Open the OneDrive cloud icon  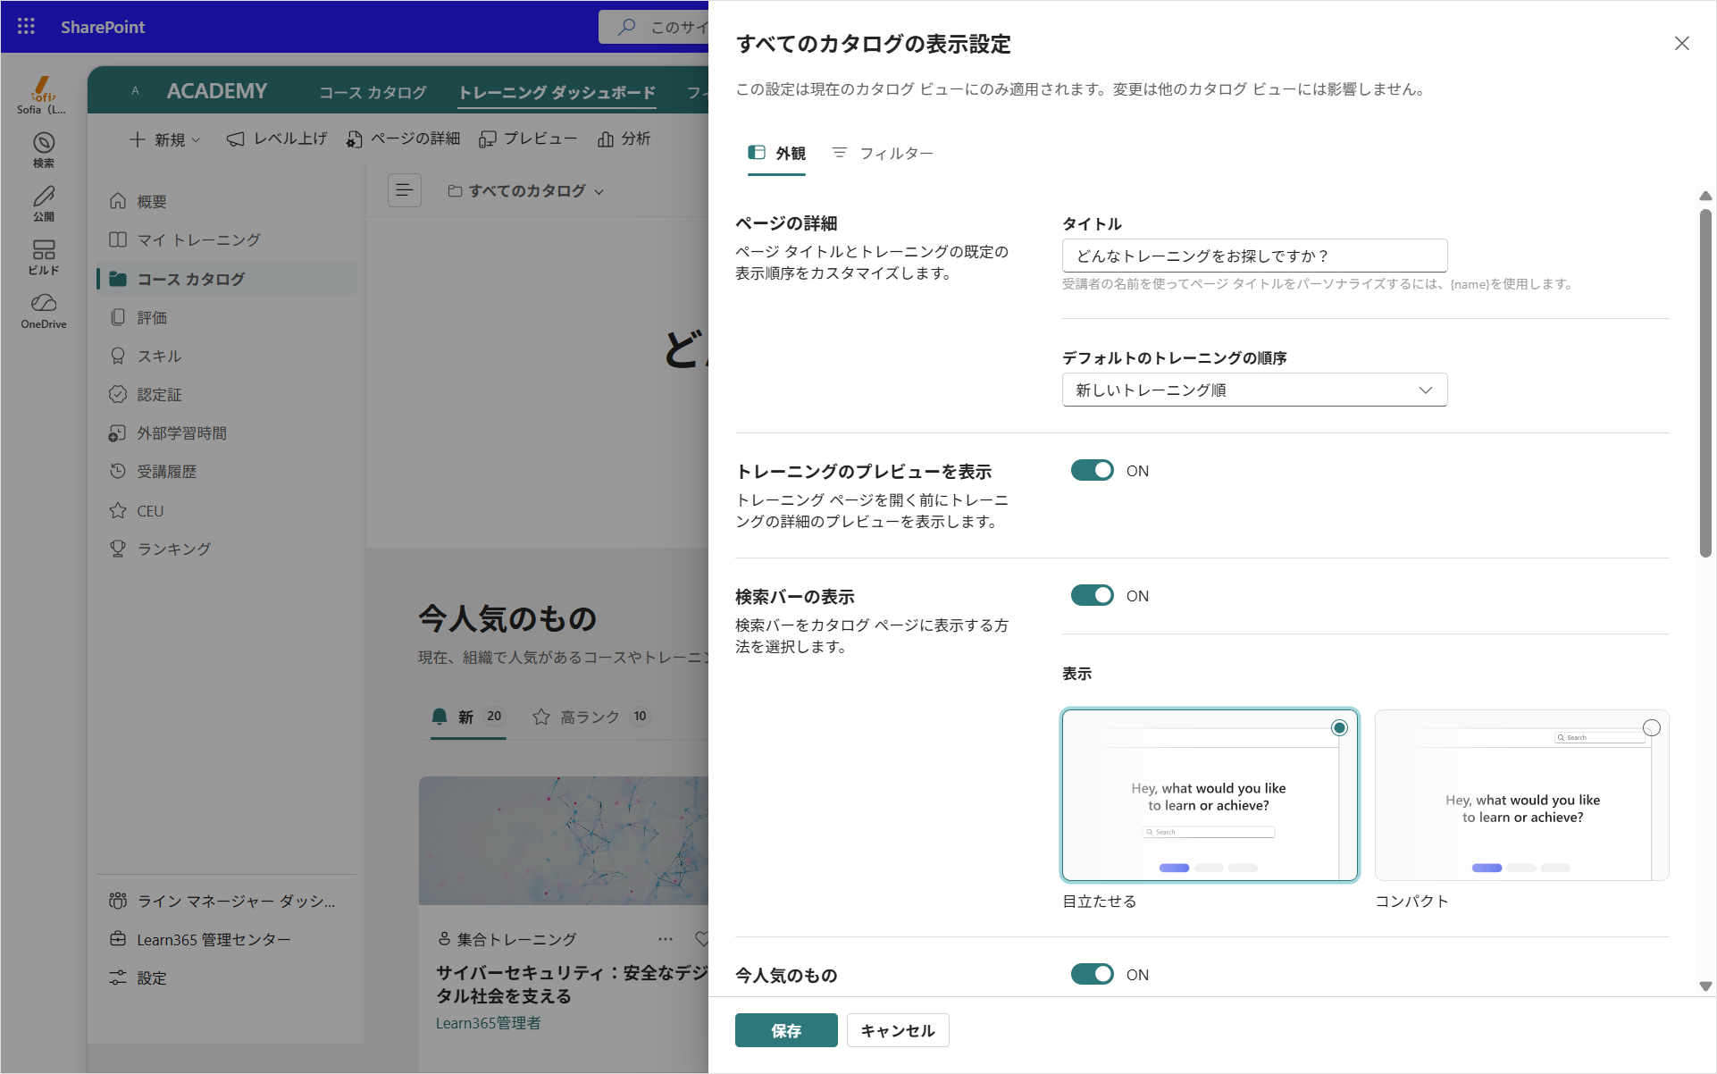(x=44, y=311)
